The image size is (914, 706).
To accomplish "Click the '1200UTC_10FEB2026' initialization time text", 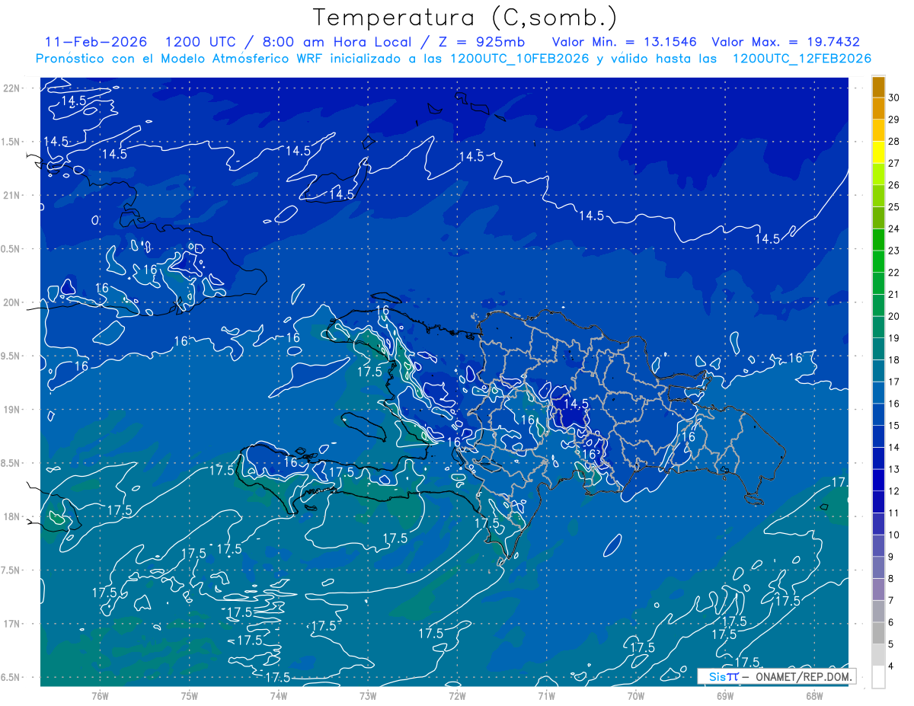I will coord(520,59).
